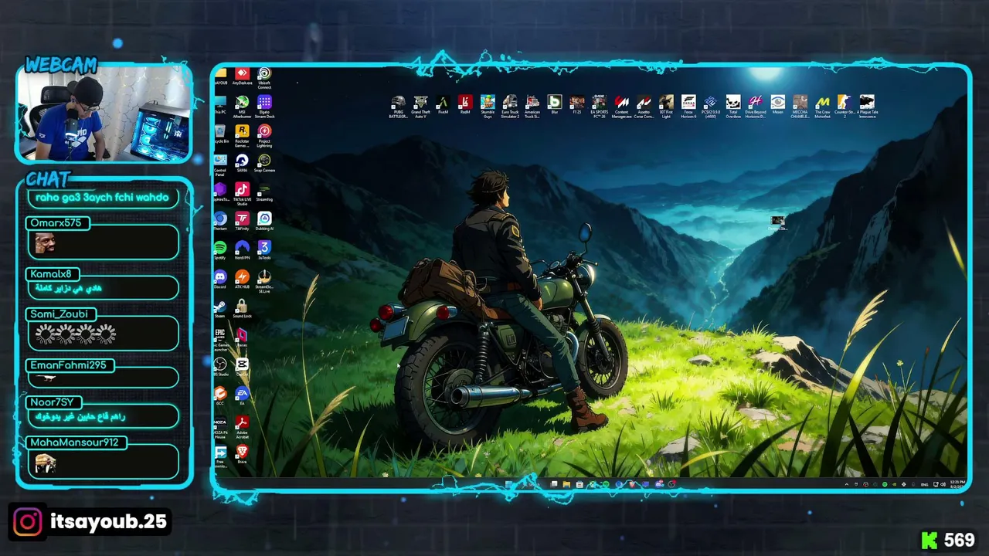This screenshot has height=556, width=989.
Task: Select the Adobe Acrobat desktop icon
Action: coord(242,426)
